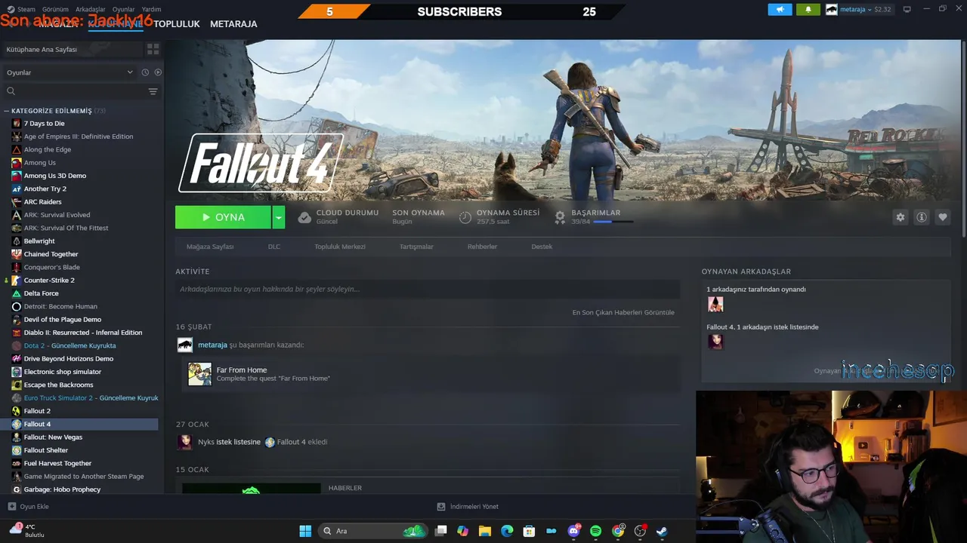Open OBS Studio from the taskbar
Viewport: 967px width, 543px height.
coord(640,531)
